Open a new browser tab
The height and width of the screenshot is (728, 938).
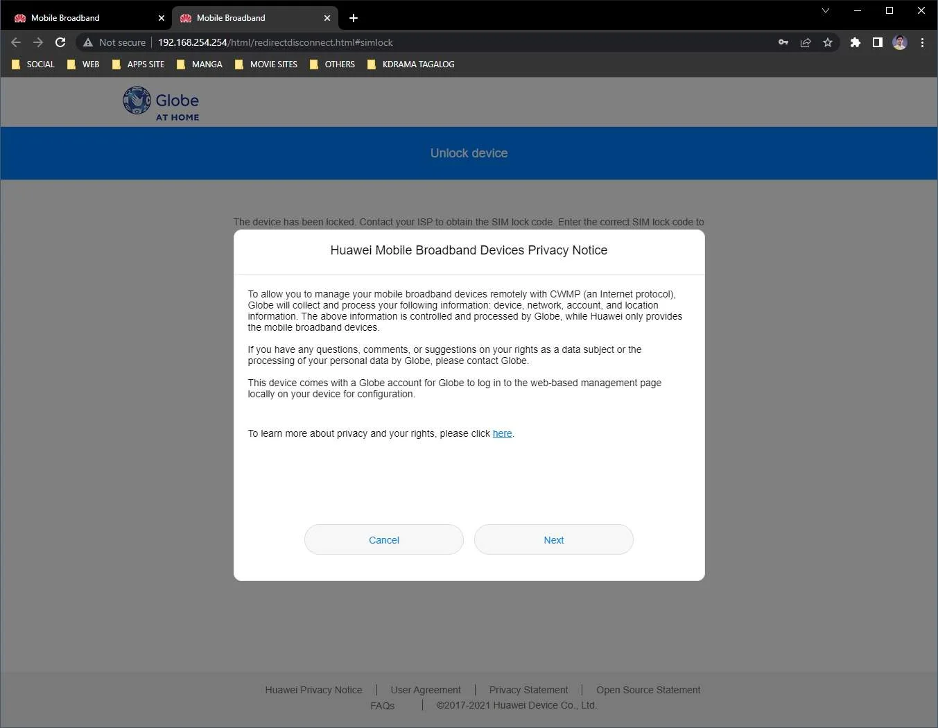(354, 18)
